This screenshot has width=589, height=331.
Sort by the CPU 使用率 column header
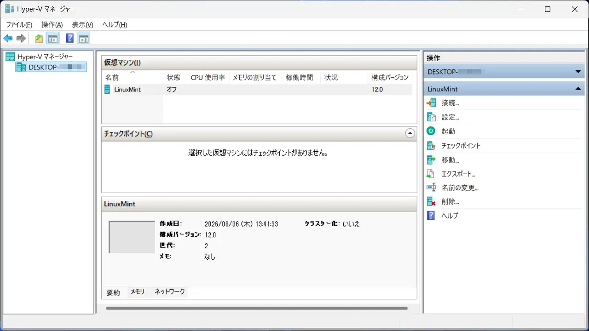208,77
